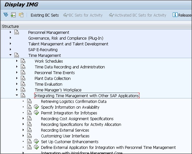Select SAP E-Recruiting tree entry
Viewport: 192px width, 154px height.
43,50
